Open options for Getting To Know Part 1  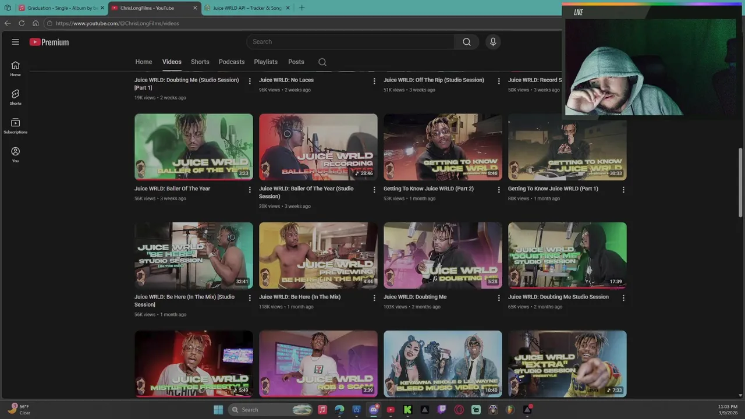click(623, 190)
